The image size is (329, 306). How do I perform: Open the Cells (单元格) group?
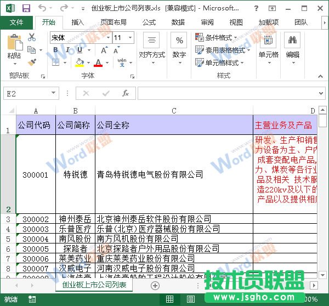[269, 49]
